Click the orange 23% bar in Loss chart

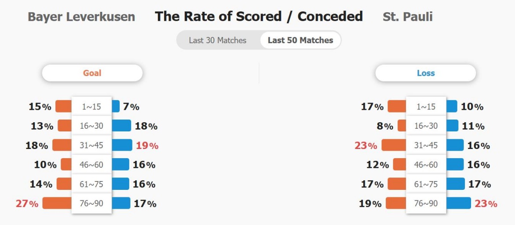(x=394, y=145)
